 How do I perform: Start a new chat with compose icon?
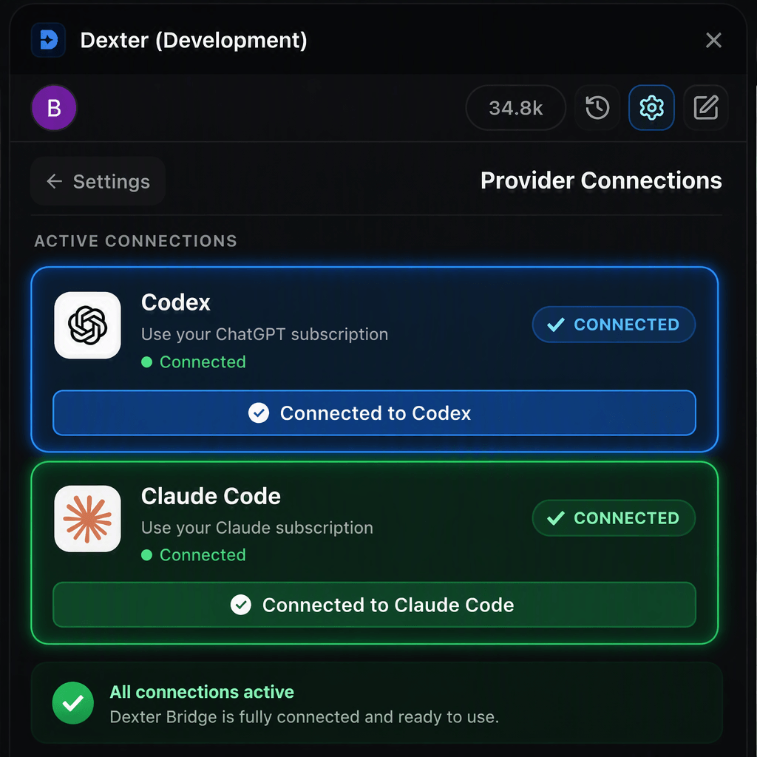[706, 108]
